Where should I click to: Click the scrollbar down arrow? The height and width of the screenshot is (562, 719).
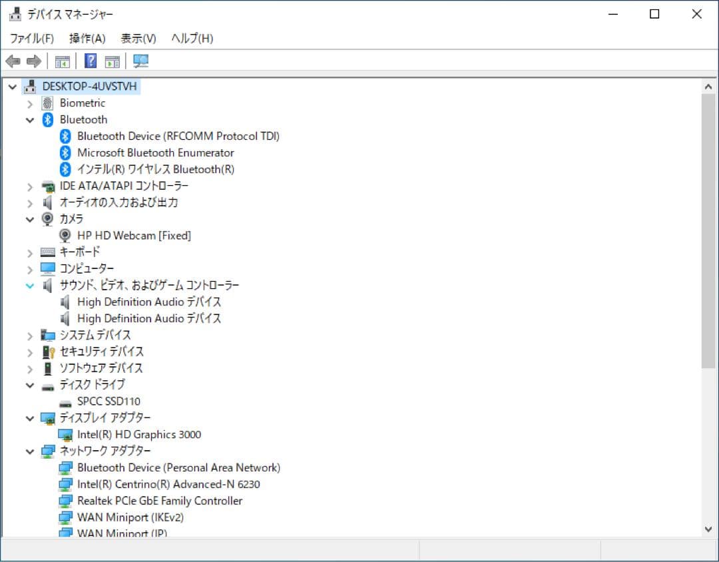point(708,529)
